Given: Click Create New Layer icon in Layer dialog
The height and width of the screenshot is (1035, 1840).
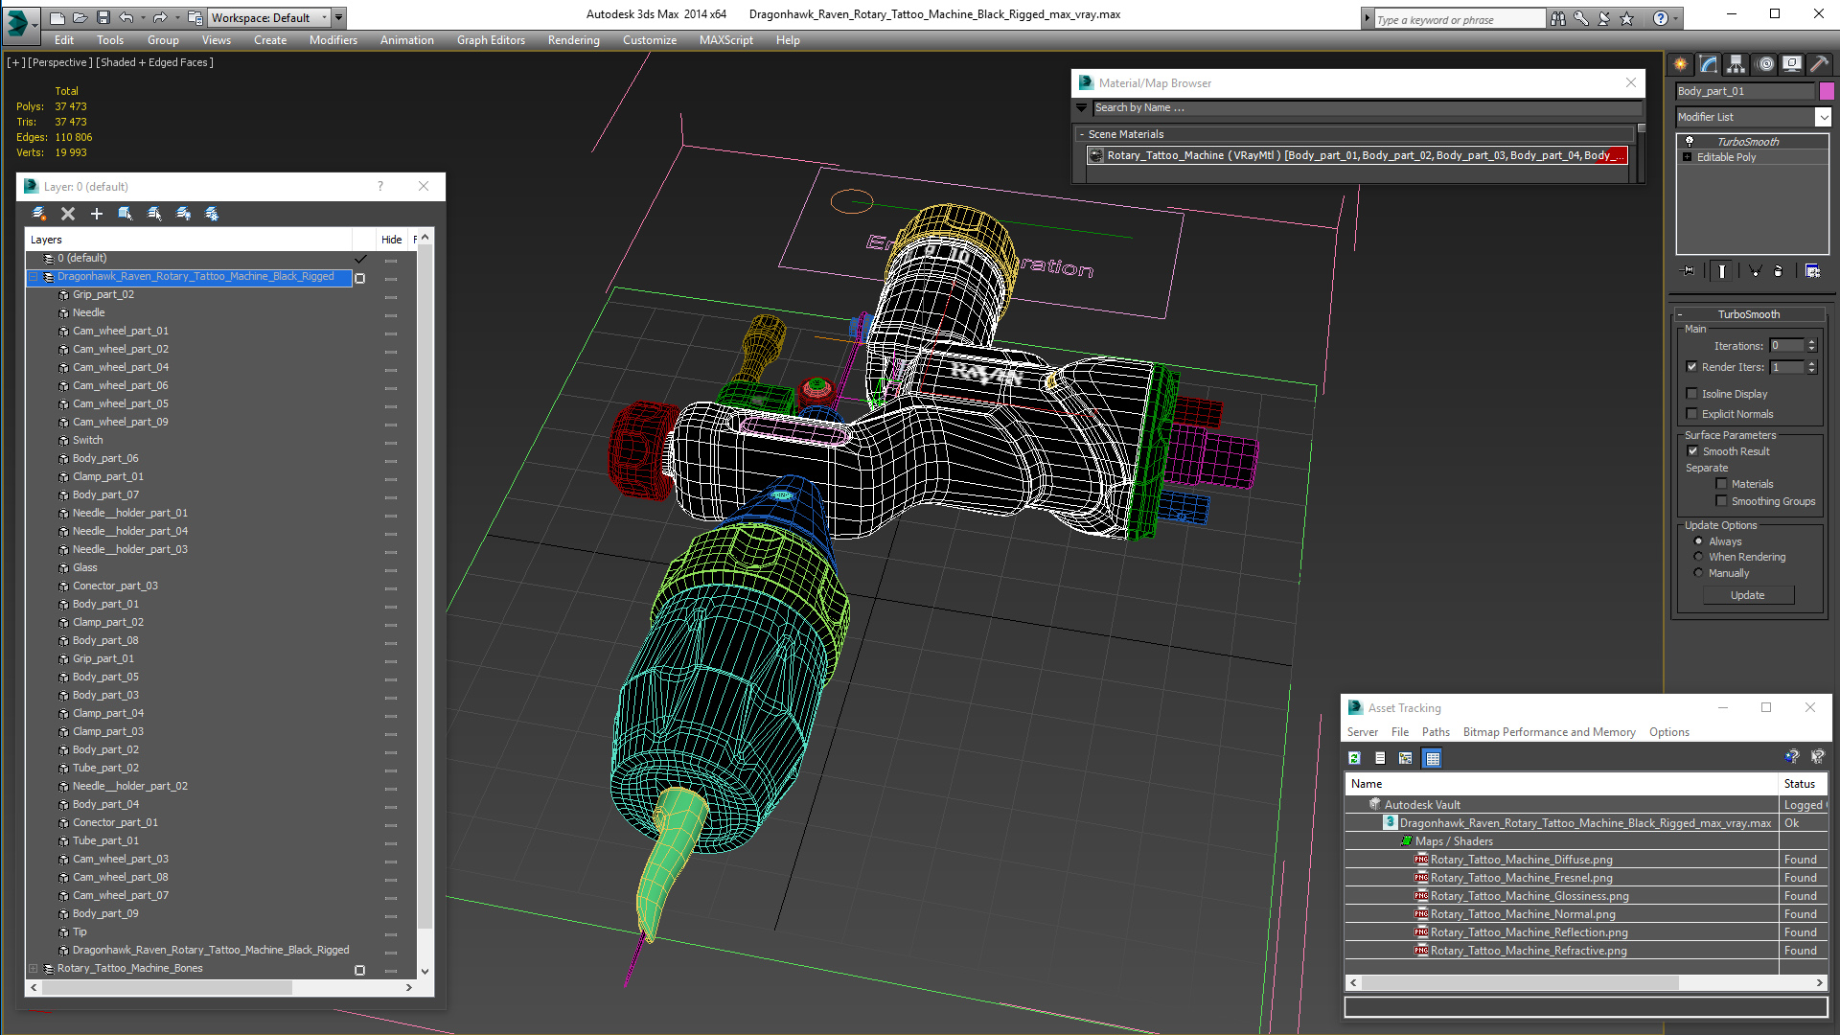Looking at the screenshot, I should pos(39,214).
